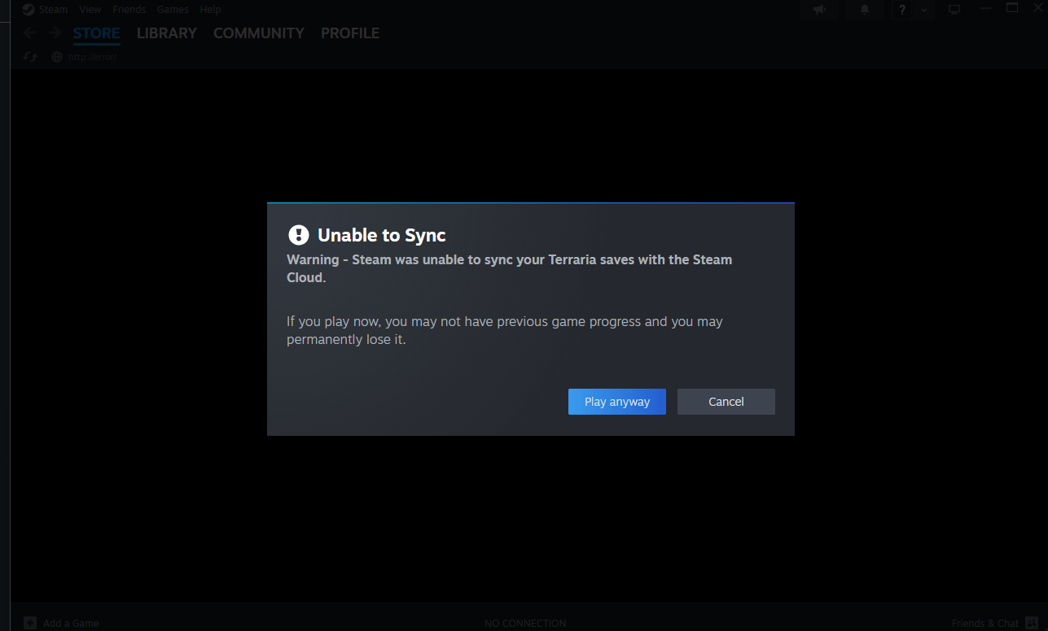1048x631 pixels.
Task: Reload the page with refresh icon
Action: click(30, 57)
